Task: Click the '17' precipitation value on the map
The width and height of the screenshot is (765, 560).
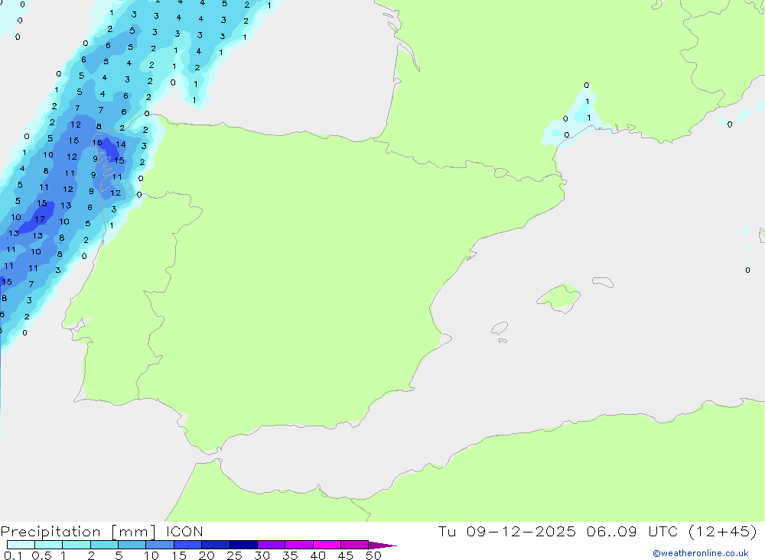Action: pyautogui.click(x=40, y=220)
